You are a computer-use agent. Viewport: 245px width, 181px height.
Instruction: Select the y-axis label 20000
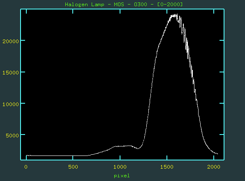point(11,41)
